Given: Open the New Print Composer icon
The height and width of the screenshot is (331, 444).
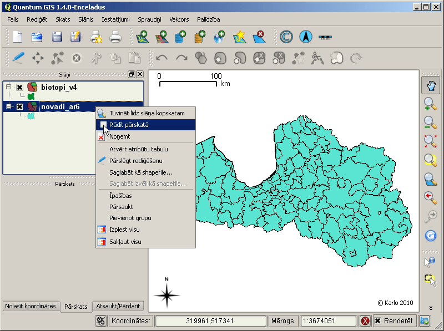Looking at the screenshot, I should 96,37.
